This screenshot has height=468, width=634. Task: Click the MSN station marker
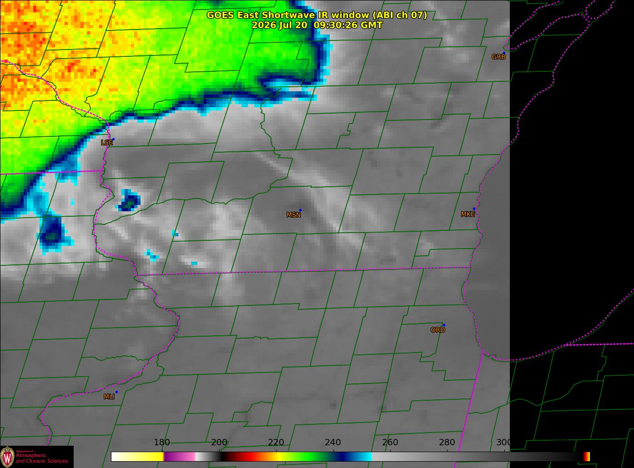point(300,210)
